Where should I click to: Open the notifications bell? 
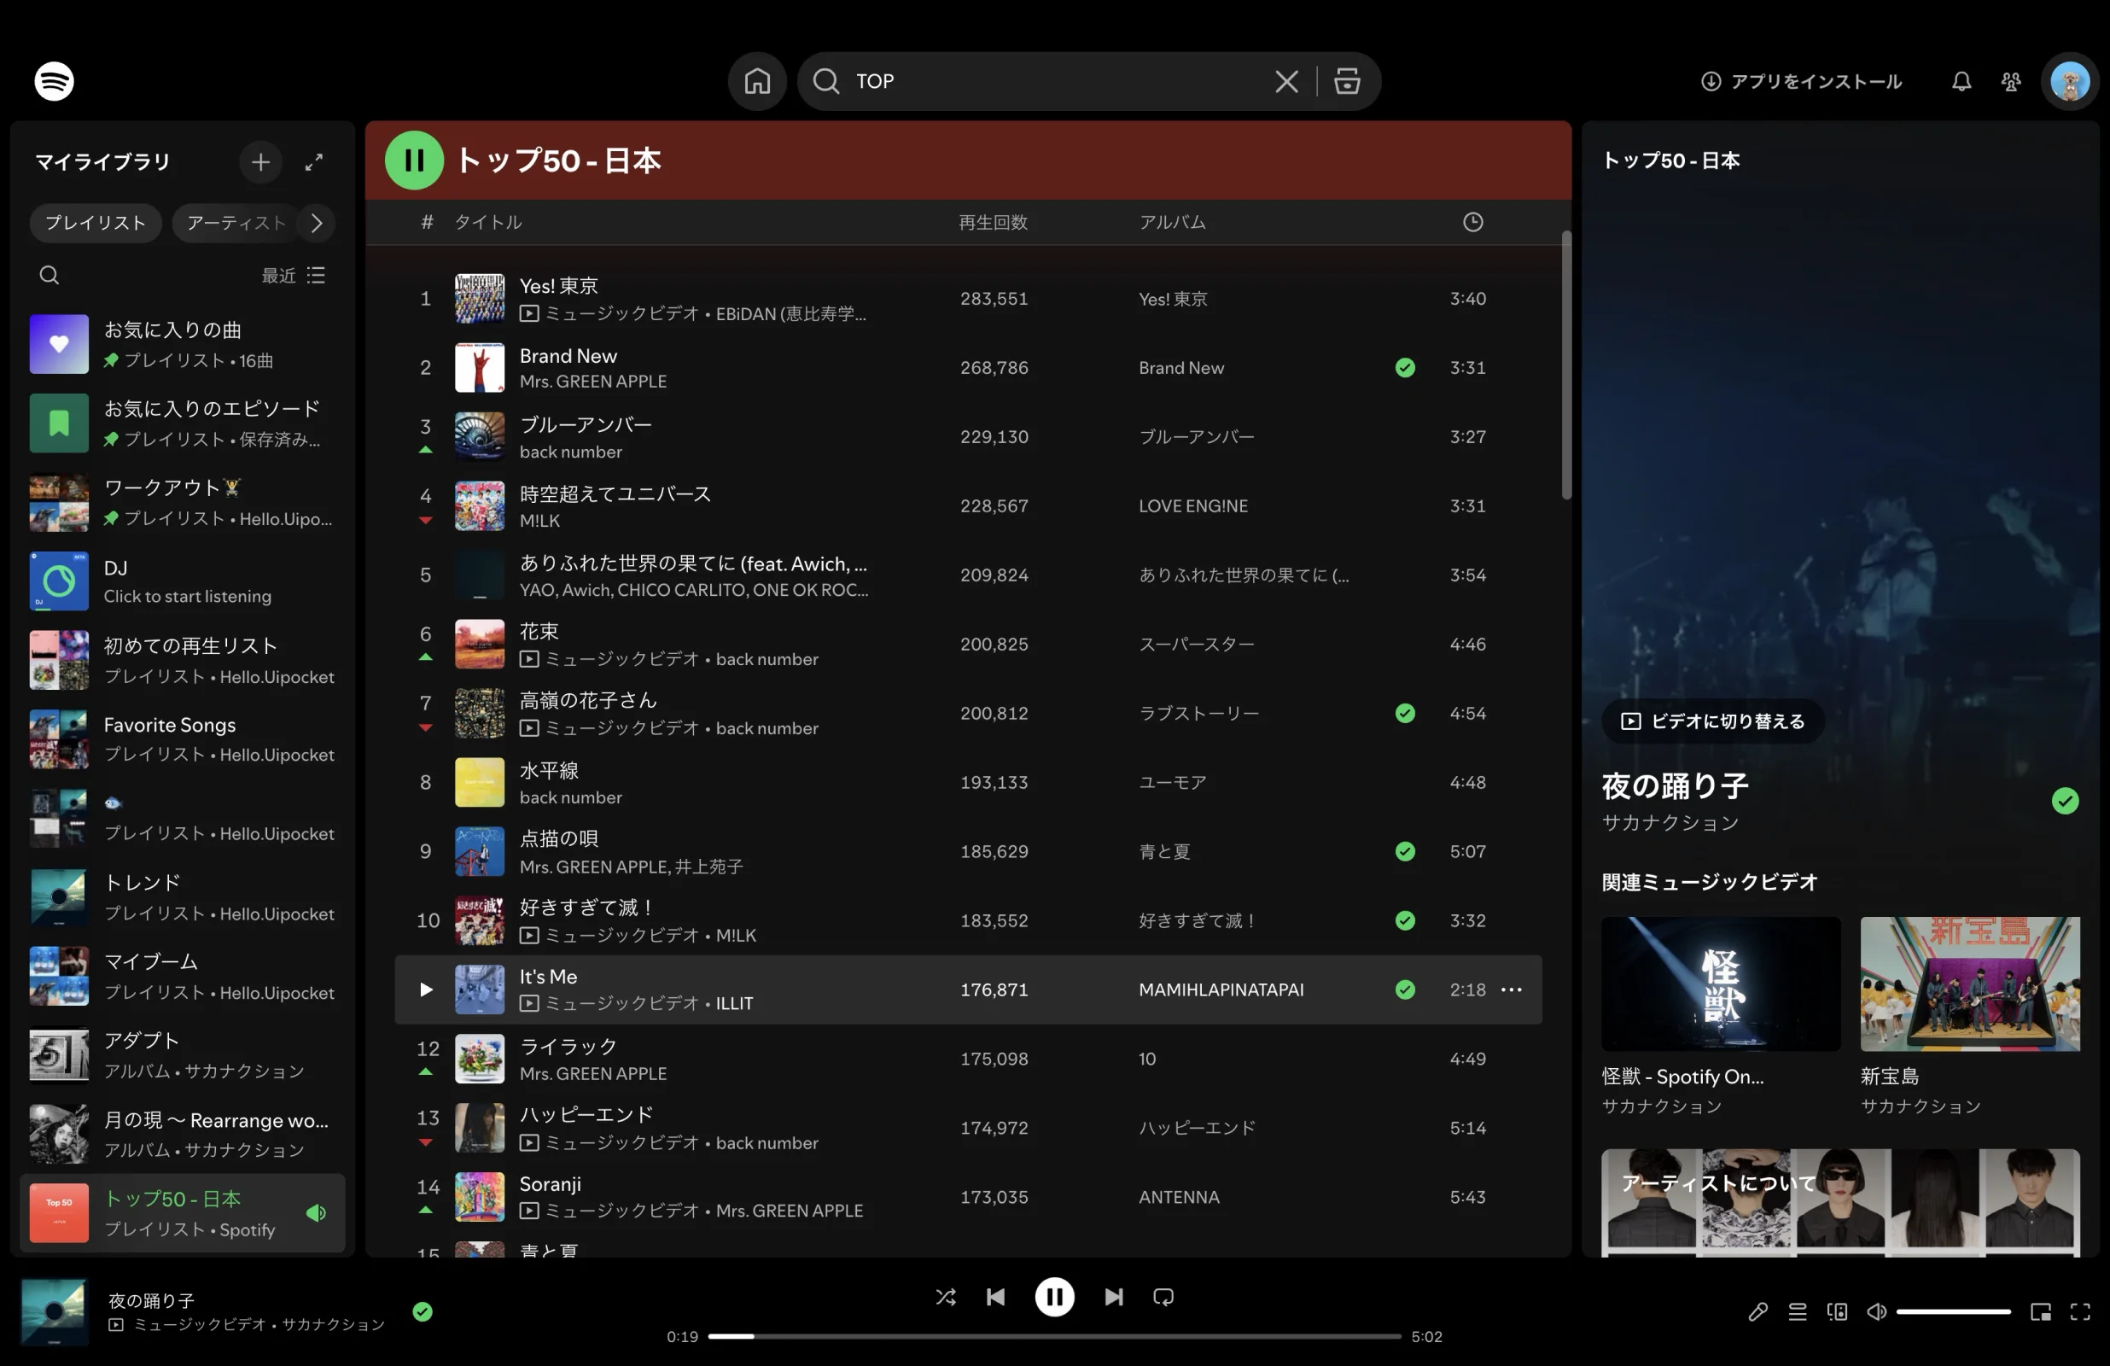(1961, 82)
